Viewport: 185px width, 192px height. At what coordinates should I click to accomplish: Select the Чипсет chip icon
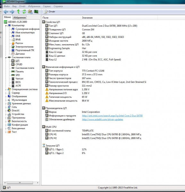[x=13, y=79]
